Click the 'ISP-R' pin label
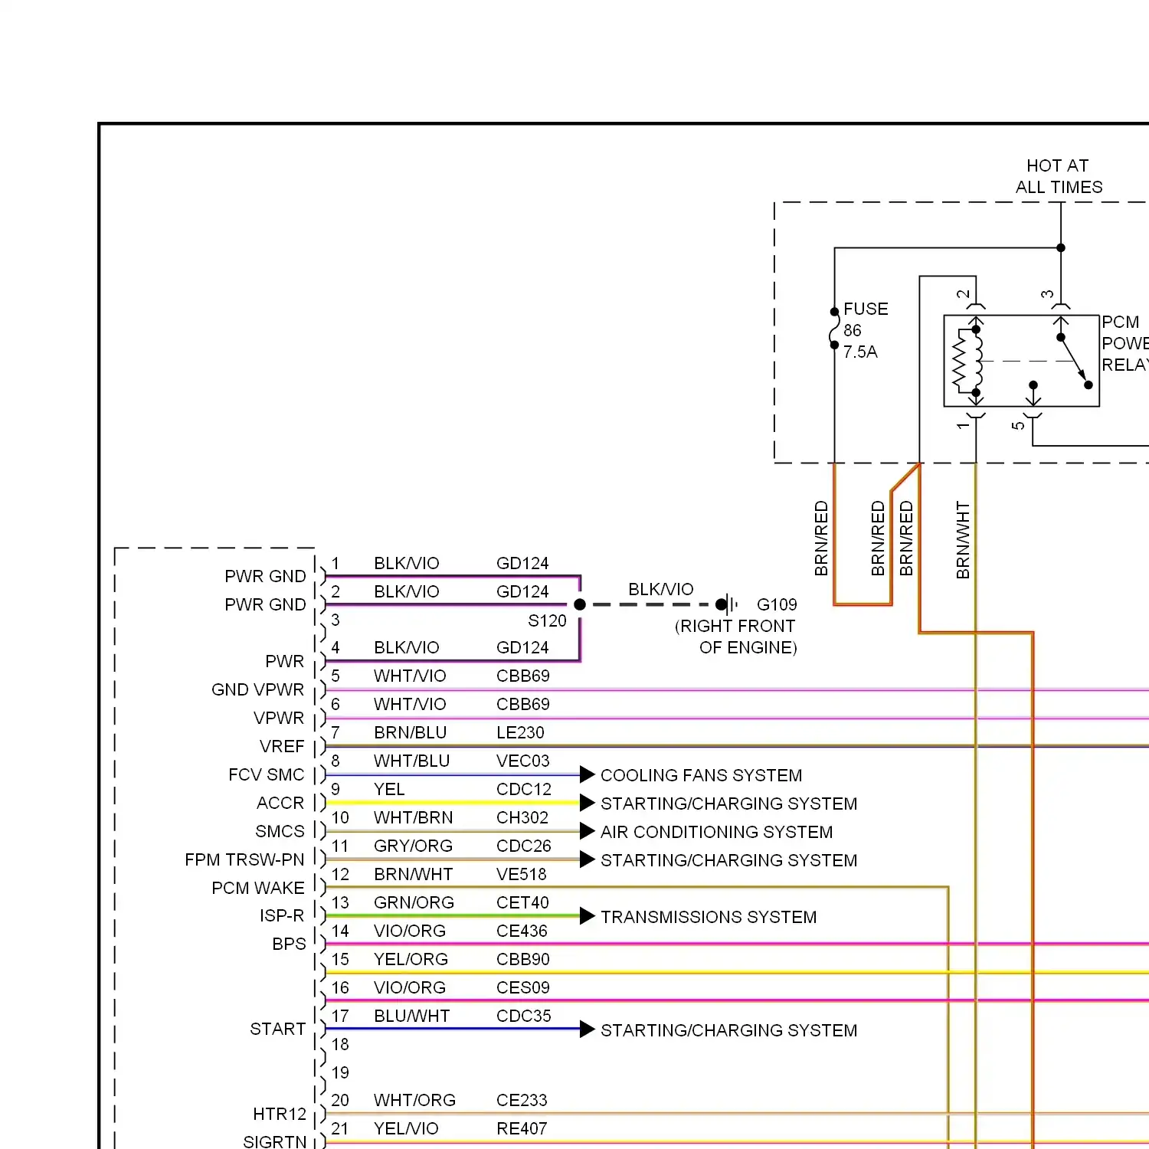This screenshot has height=1149, width=1149. [282, 915]
